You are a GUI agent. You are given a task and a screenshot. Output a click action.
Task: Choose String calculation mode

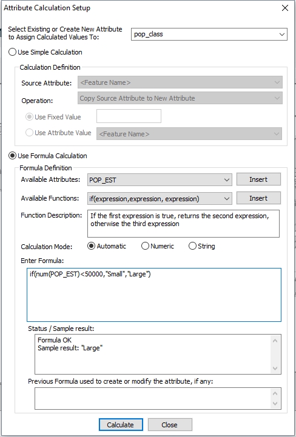tap(192, 246)
